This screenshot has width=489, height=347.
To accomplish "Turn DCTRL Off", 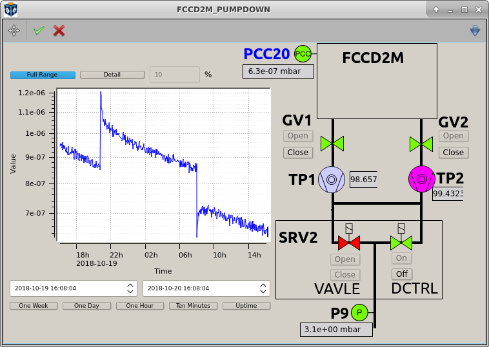I will click(402, 274).
